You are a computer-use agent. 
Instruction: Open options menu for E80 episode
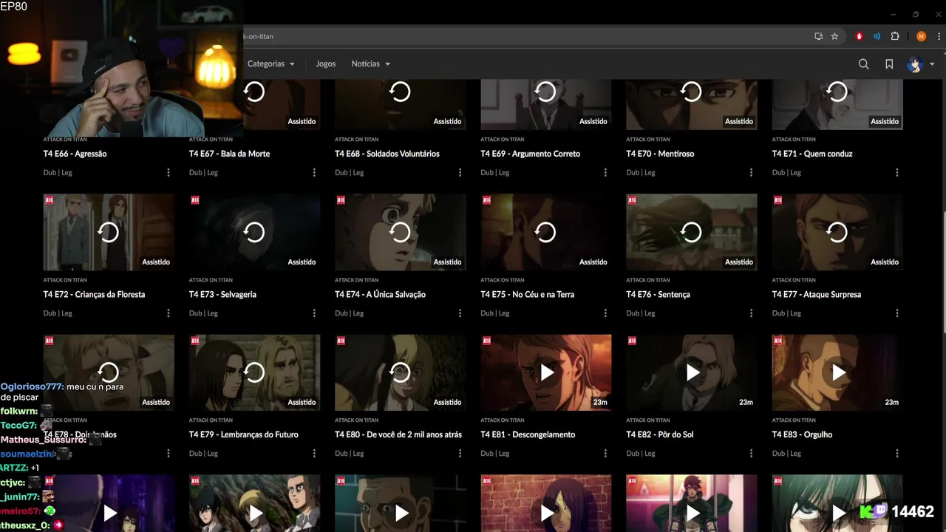[460, 454]
